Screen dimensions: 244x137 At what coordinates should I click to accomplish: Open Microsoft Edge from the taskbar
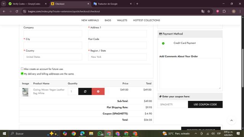tap(82, 134)
